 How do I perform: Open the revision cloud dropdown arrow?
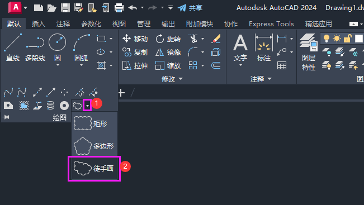pos(87,106)
